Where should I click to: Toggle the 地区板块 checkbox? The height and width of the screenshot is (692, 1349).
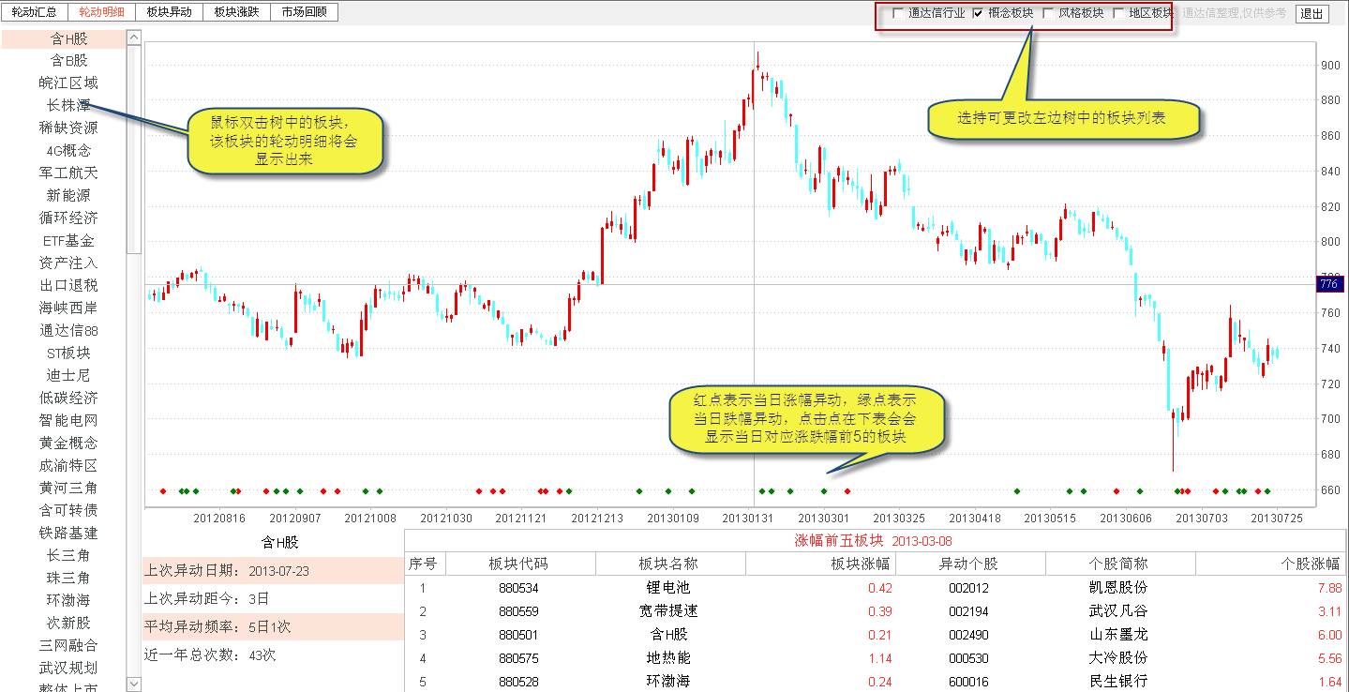[x=1118, y=13]
